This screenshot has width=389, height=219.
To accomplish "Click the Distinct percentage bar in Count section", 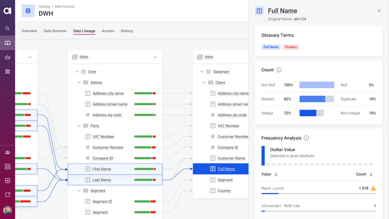I will point(317,99).
